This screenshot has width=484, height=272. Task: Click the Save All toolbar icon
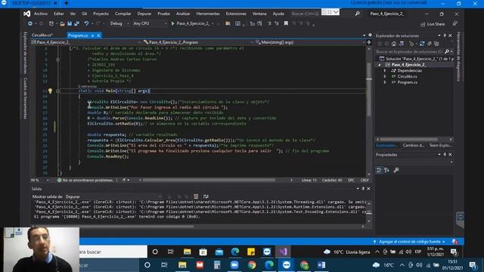pos(77,23)
